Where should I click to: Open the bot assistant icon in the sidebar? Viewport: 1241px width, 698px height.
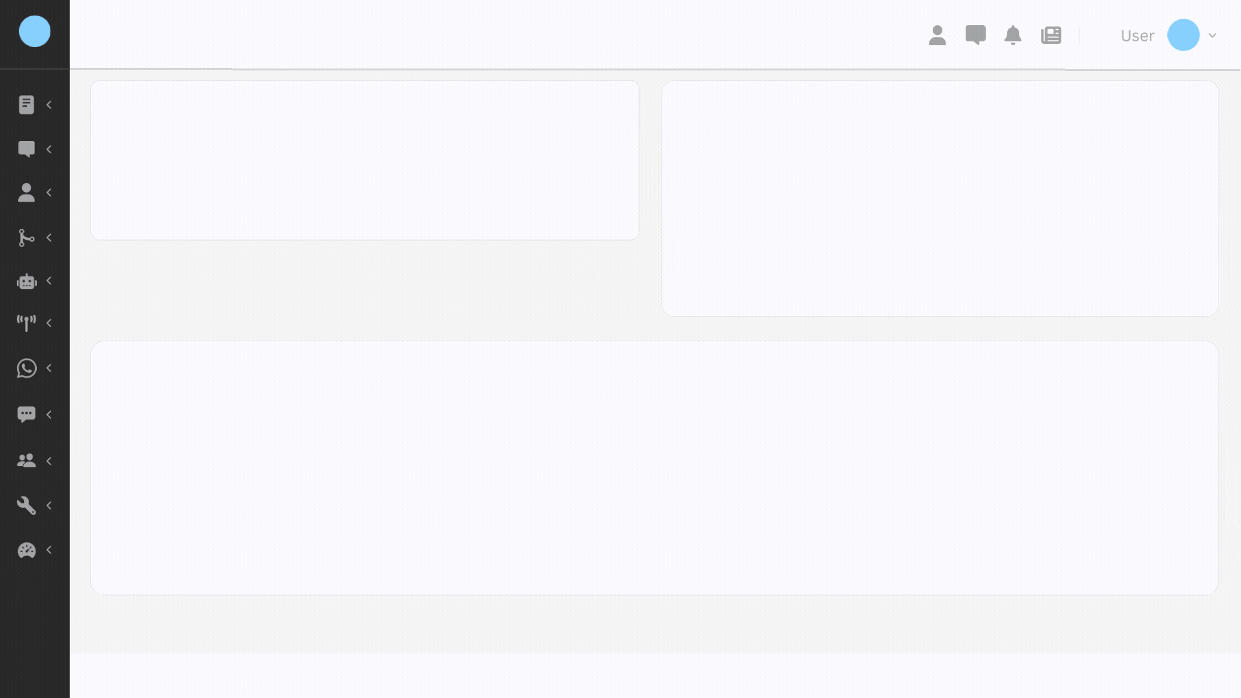coord(26,281)
